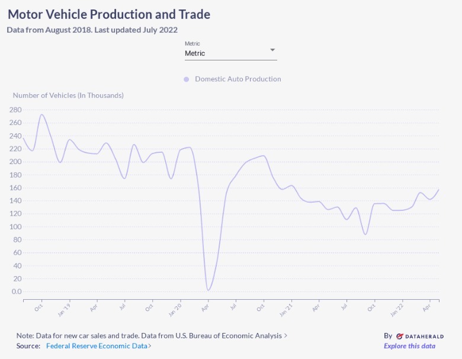462x359 pixels.
Task: Click the Jan '19 x-axis label
Action: click(64, 310)
